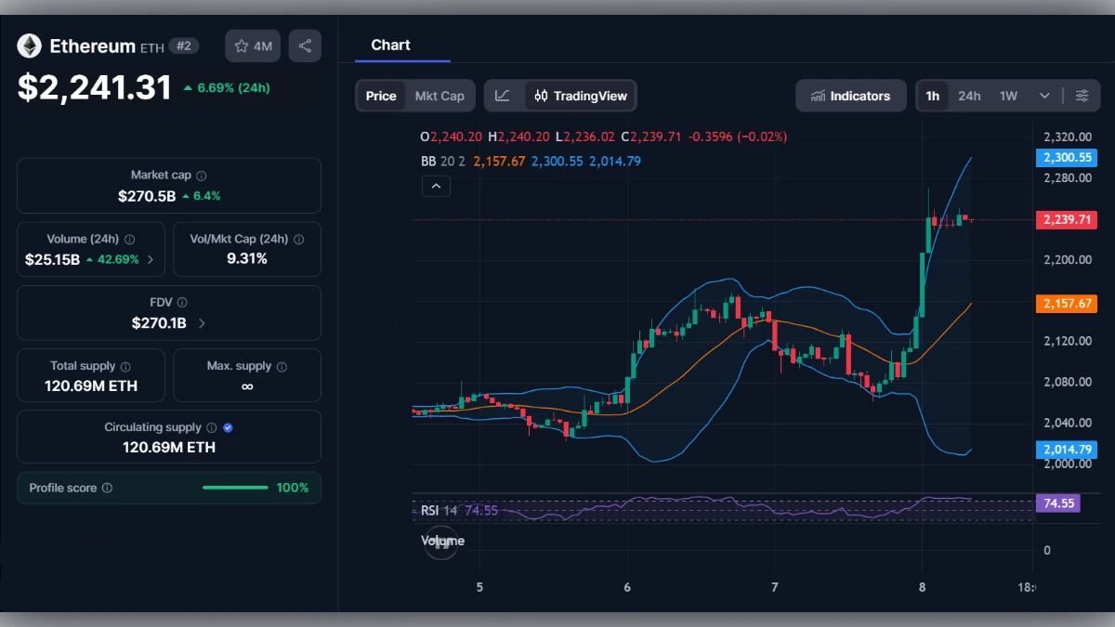The height and width of the screenshot is (627, 1115).
Task: Collapse the indicator legend with the up arrow
Action: pyautogui.click(x=436, y=186)
